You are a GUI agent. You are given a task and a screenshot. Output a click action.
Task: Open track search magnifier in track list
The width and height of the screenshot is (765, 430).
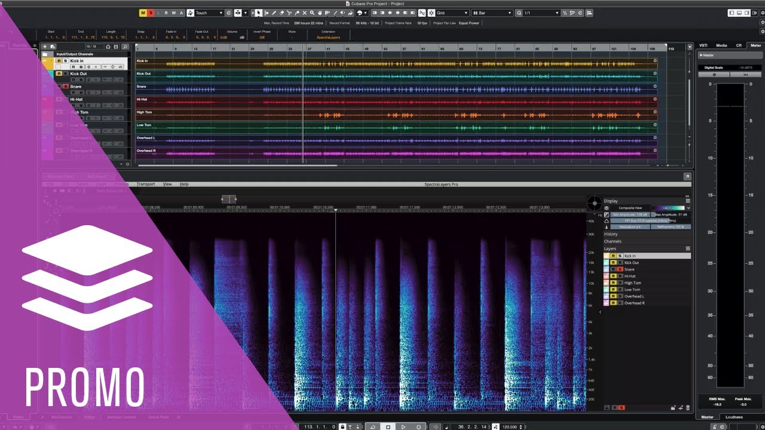click(x=125, y=46)
